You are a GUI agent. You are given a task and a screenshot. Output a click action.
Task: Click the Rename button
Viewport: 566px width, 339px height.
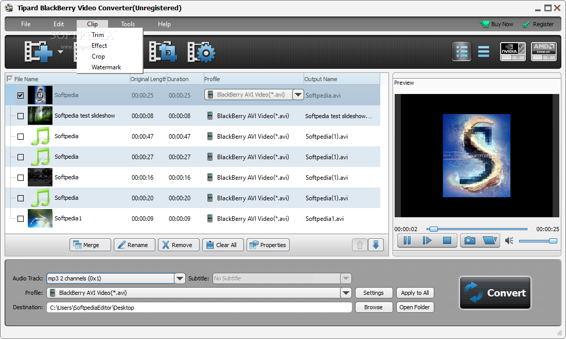point(134,245)
